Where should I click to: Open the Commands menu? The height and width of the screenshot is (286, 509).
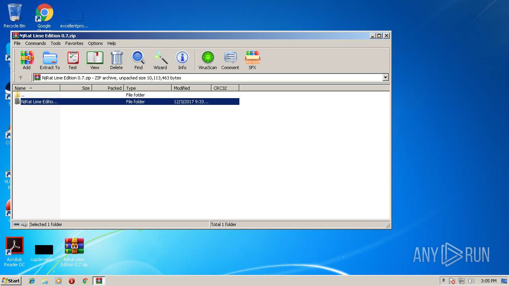[35, 43]
